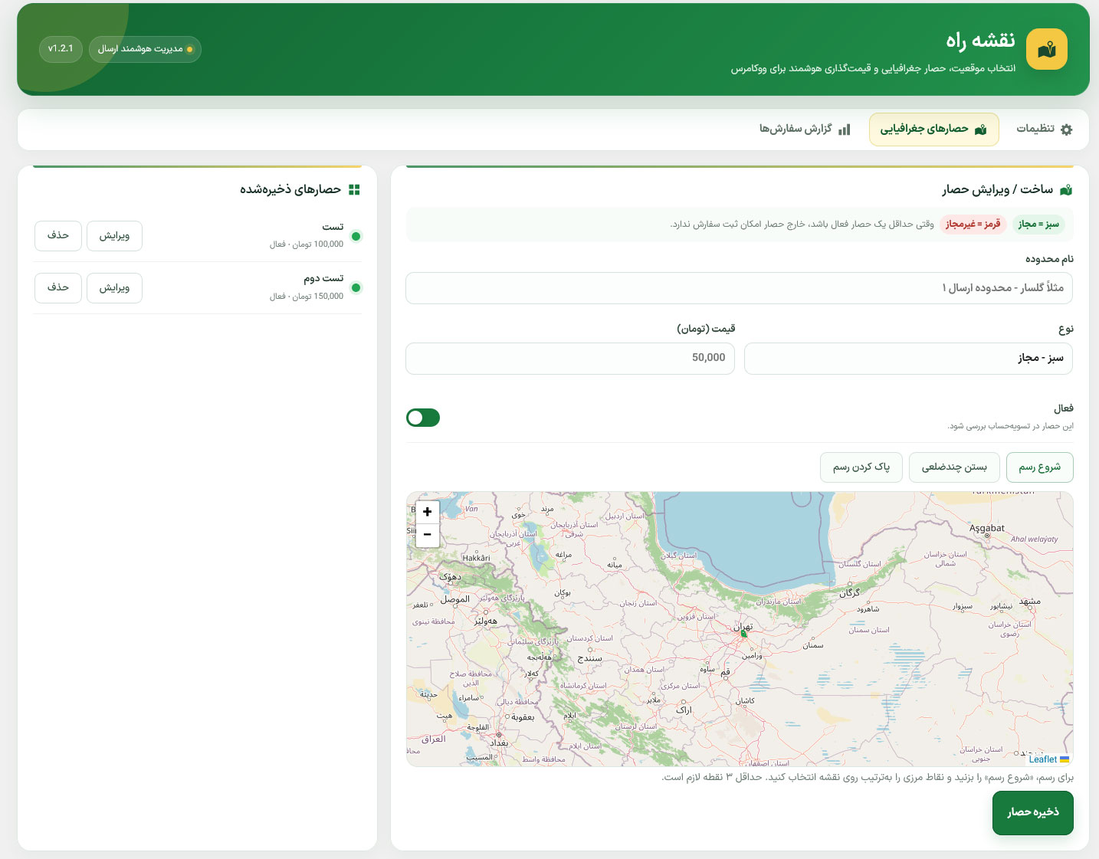Toggle the فعال switch for the fence
This screenshot has width=1099, height=859.
coord(423,418)
